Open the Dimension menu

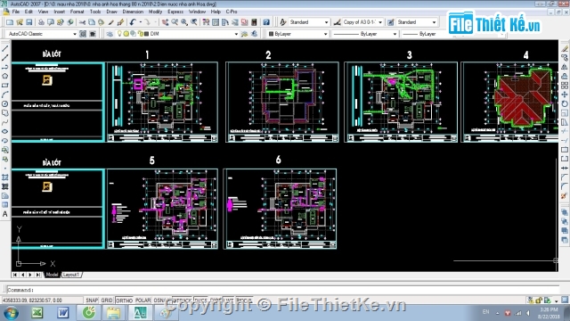click(x=133, y=12)
